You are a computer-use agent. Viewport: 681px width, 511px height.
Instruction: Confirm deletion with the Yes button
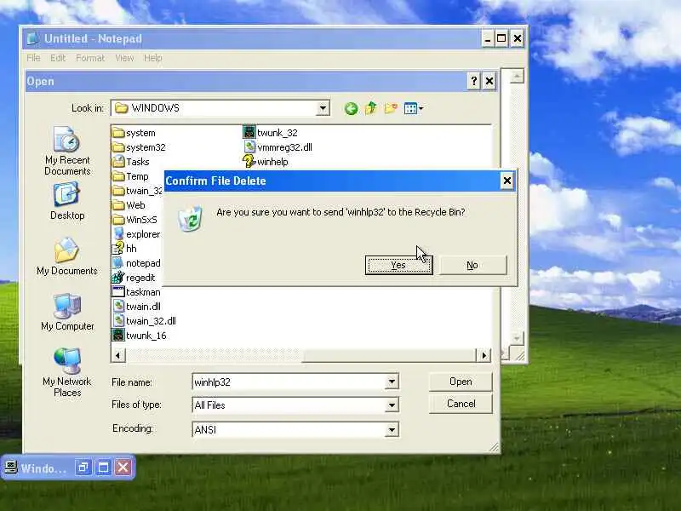(x=398, y=265)
